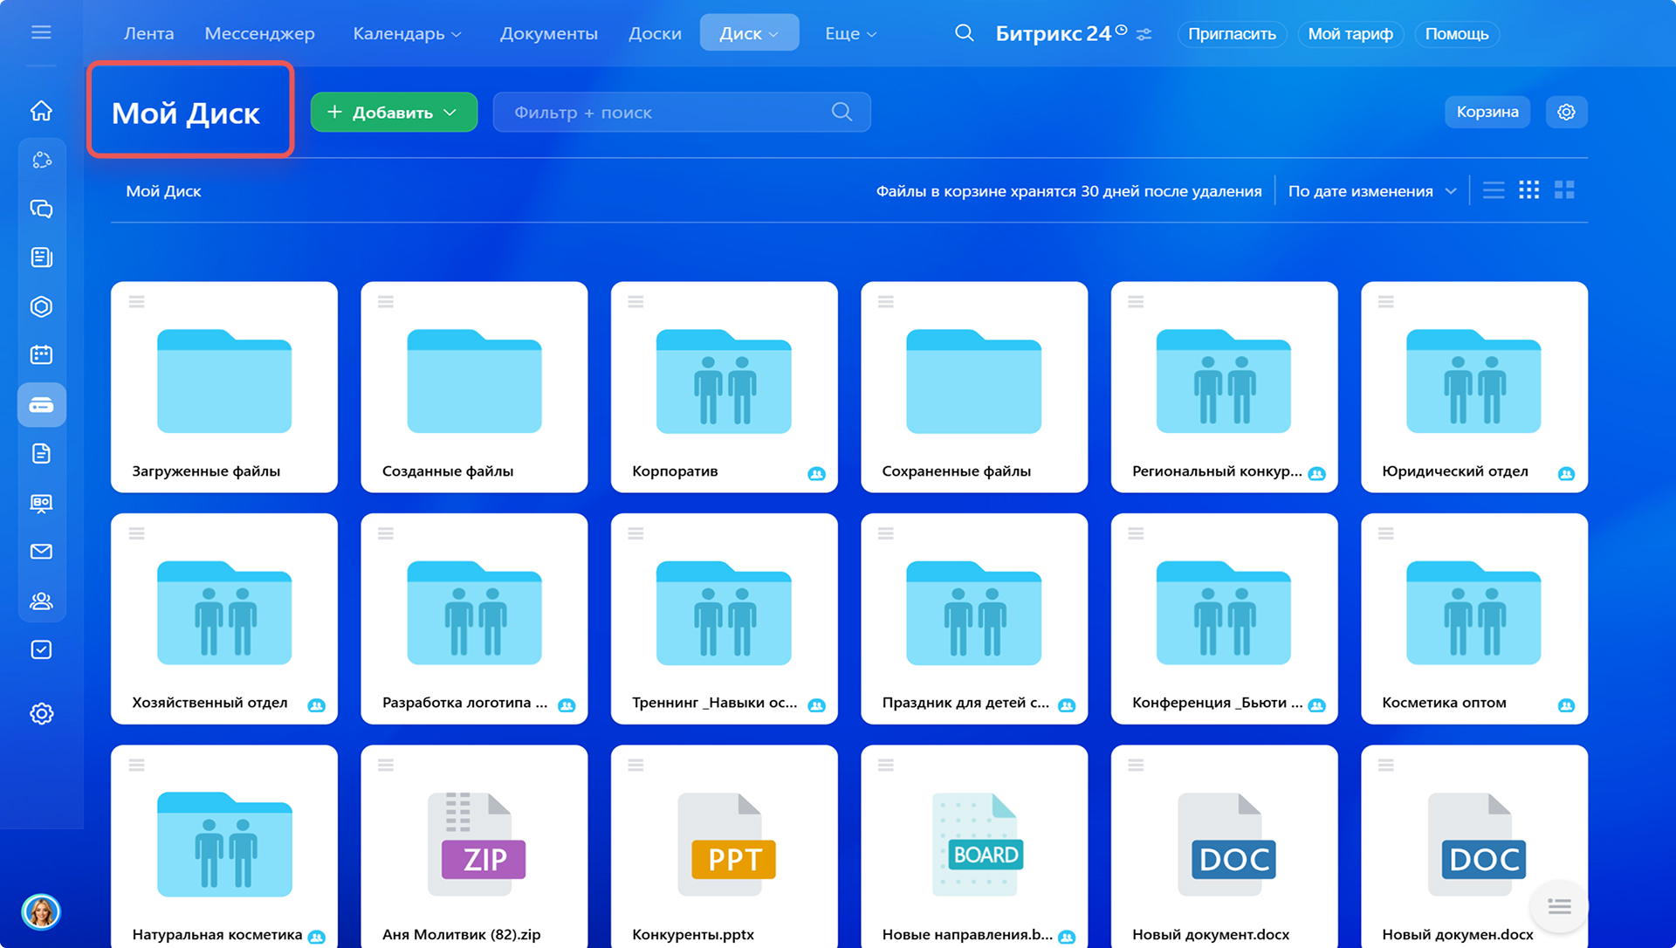The width and height of the screenshot is (1676, 948).
Task: Expand the Добавить dropdown button
Action: coord(394,112)
